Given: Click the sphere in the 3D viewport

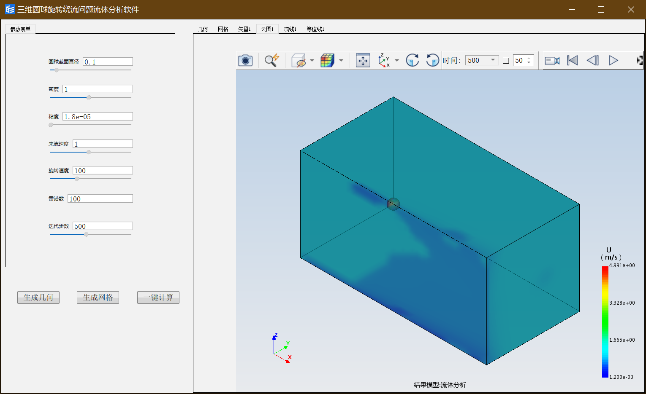Looking at the screenshot, I should tap(393, 204).
